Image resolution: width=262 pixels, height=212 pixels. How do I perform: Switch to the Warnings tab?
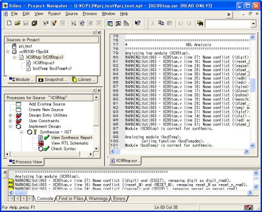click(98, 199)
